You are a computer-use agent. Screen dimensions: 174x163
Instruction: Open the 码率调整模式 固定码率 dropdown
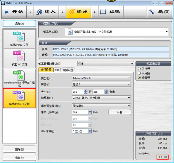[101, 106]
